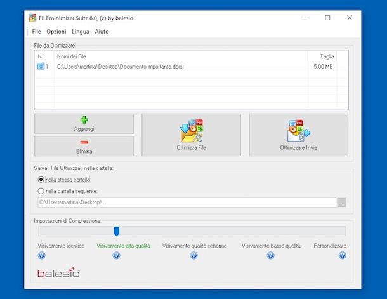Click the Nomi dei File column header
Viewport: 387px width, 299px height.
pos(181,56)
